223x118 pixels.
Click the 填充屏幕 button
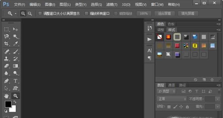click(x=188, y=14)
